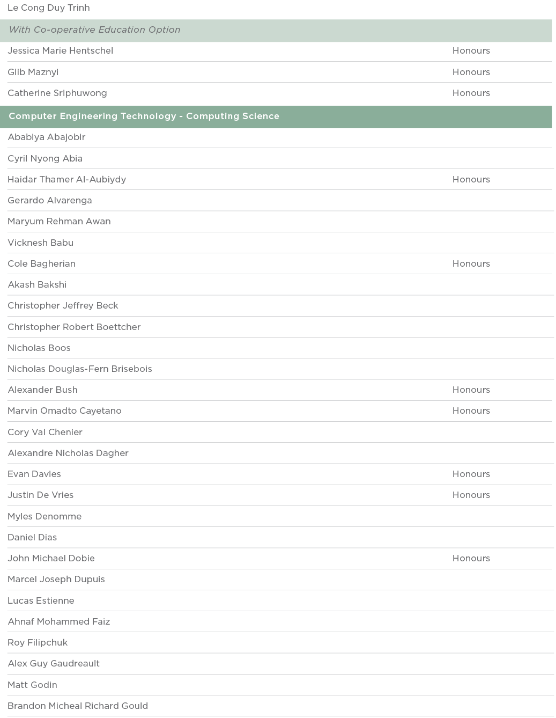The height and width of the screenshot is (718, 556).
Task: Select Brandon Micheal Richard Gould
Action: [77, 706]
